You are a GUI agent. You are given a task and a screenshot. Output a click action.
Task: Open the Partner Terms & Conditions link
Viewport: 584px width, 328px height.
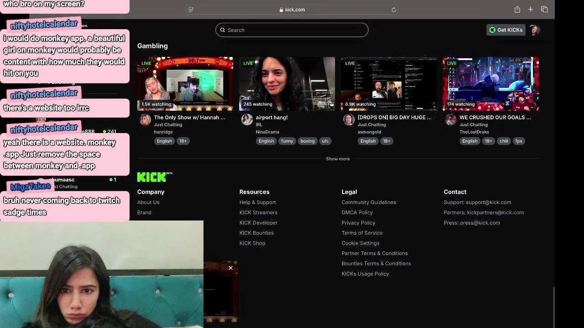click(x=375, y=253)
